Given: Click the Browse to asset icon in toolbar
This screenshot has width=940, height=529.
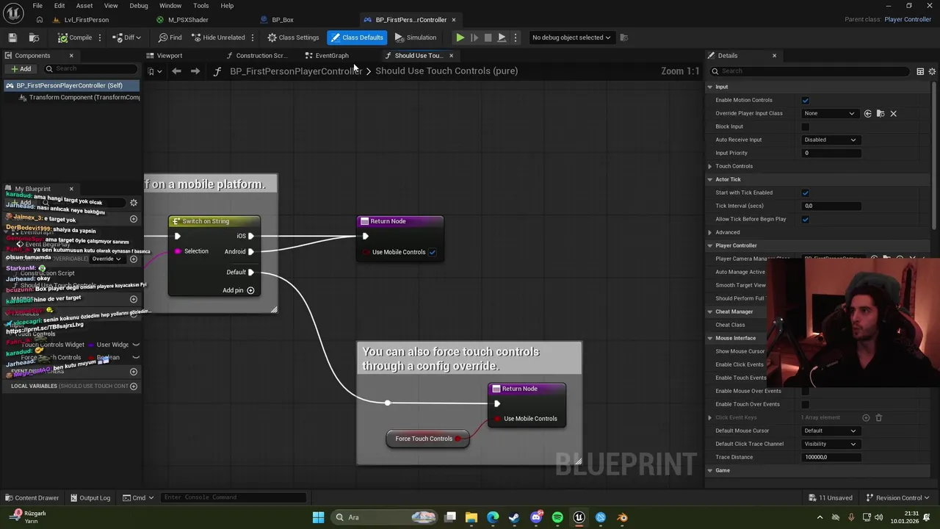Looking at the screenshot, I should 34,37.
